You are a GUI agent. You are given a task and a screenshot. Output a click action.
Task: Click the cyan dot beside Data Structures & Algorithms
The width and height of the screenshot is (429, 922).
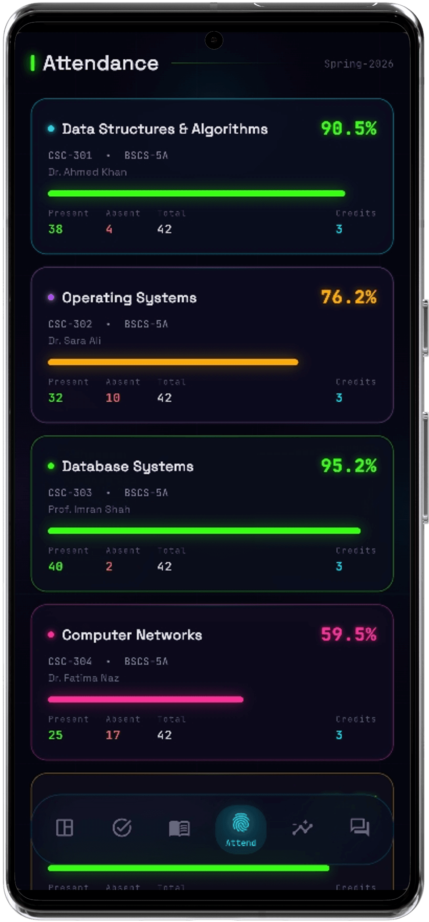coord(51,129)
